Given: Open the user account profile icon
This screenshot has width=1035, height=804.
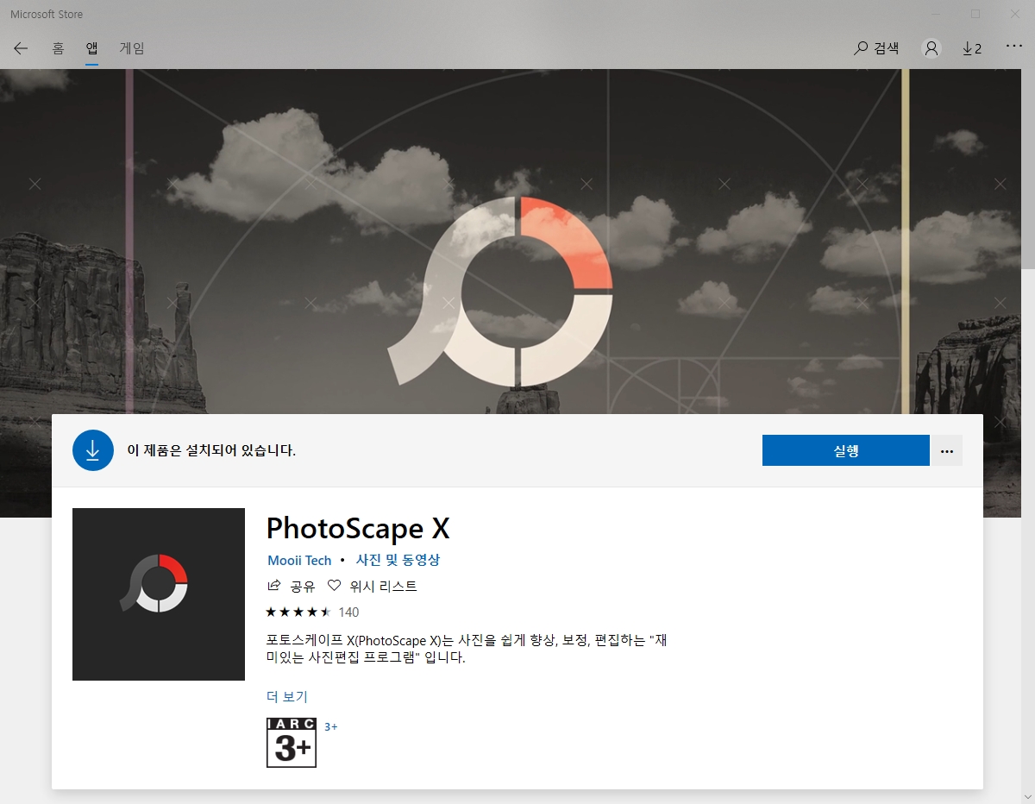Looking at the screenshot, I should 931,48.
